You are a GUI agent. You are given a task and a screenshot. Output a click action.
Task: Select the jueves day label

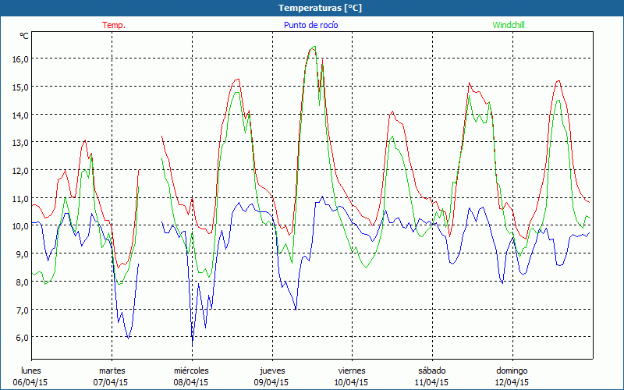pyautogui.click(x=271, y=370)
